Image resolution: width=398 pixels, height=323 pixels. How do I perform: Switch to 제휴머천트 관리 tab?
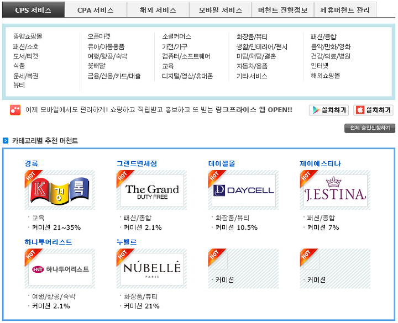tap(345, 10)
